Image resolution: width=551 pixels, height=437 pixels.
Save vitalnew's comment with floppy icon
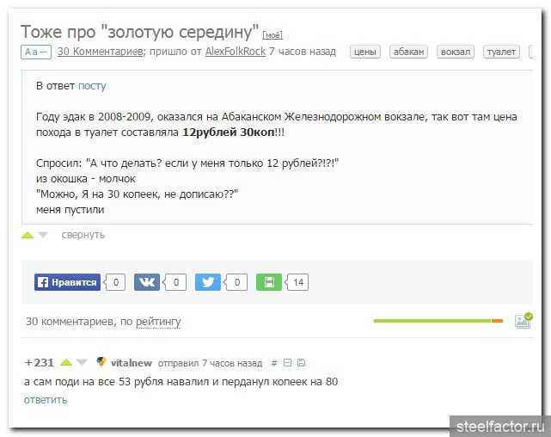coord(301,363)
